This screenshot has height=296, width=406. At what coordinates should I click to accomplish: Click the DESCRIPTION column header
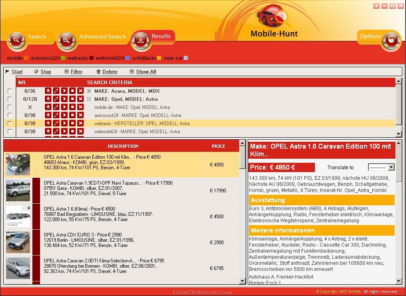tap(123, 146)
